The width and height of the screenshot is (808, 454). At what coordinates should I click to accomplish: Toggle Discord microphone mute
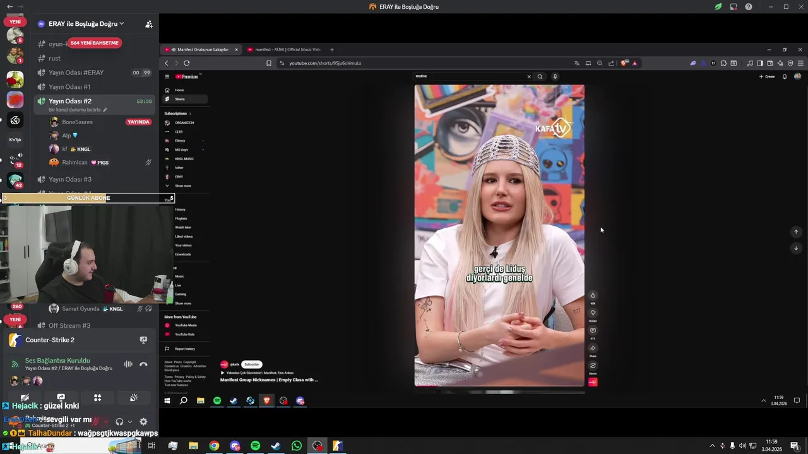pyautogui.click(x=97, y=421)
